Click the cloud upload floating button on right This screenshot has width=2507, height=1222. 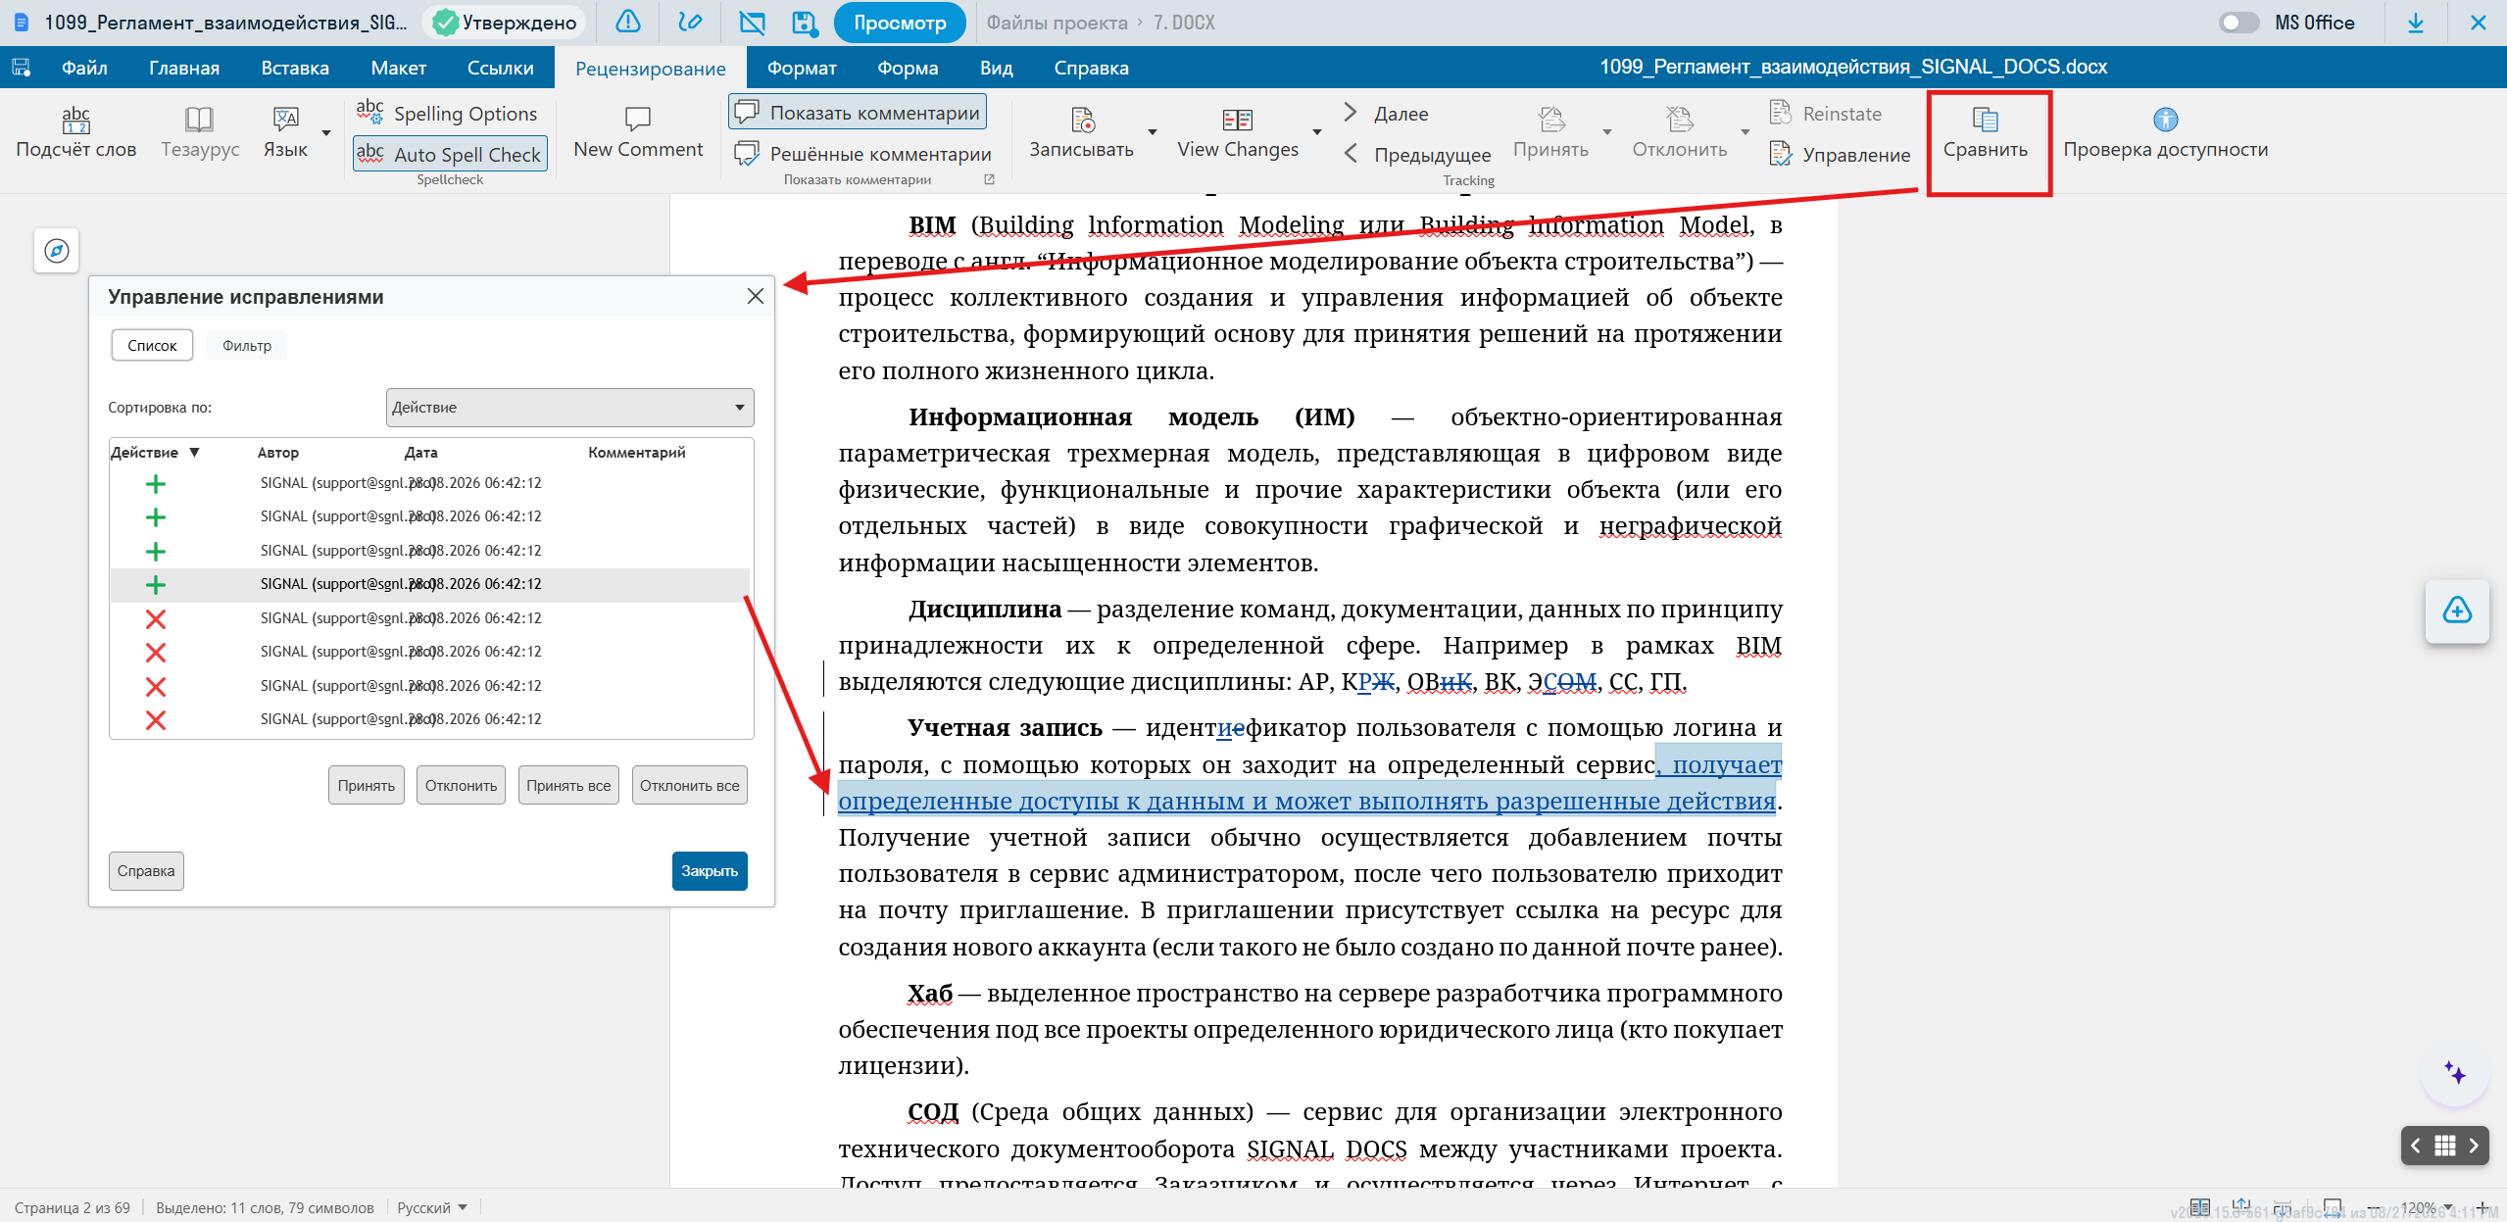click(2456, 611)
